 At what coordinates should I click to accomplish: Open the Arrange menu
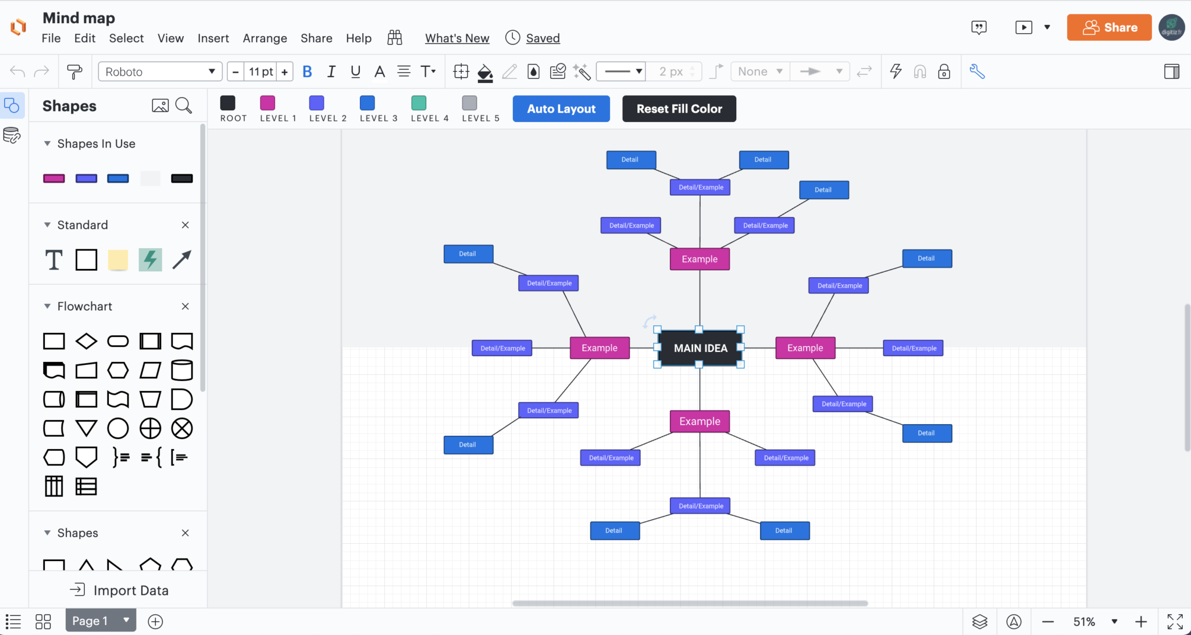click(x=265, y=38)
